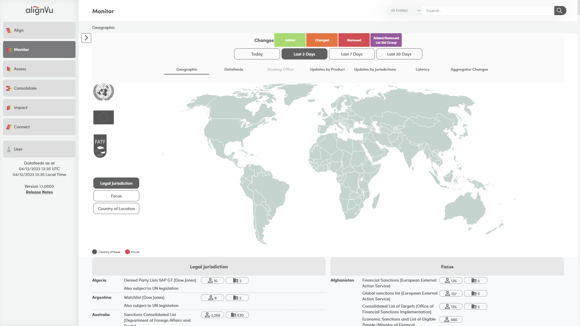Viewport: 580px width, 326px height.
Task: Click the Impact sidebar icon
Action: pos(9,108)
